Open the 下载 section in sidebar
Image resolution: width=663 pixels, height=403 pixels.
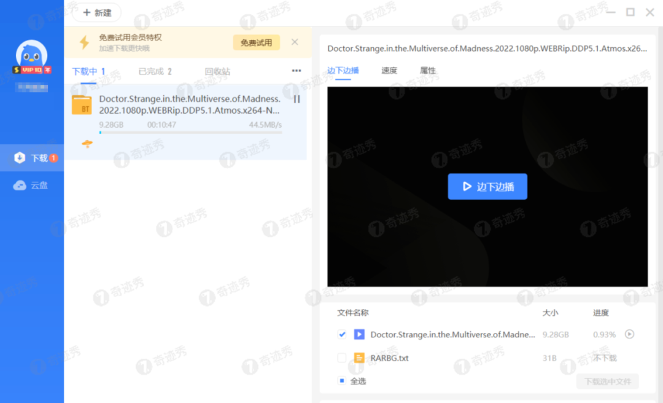pos(32,158)
